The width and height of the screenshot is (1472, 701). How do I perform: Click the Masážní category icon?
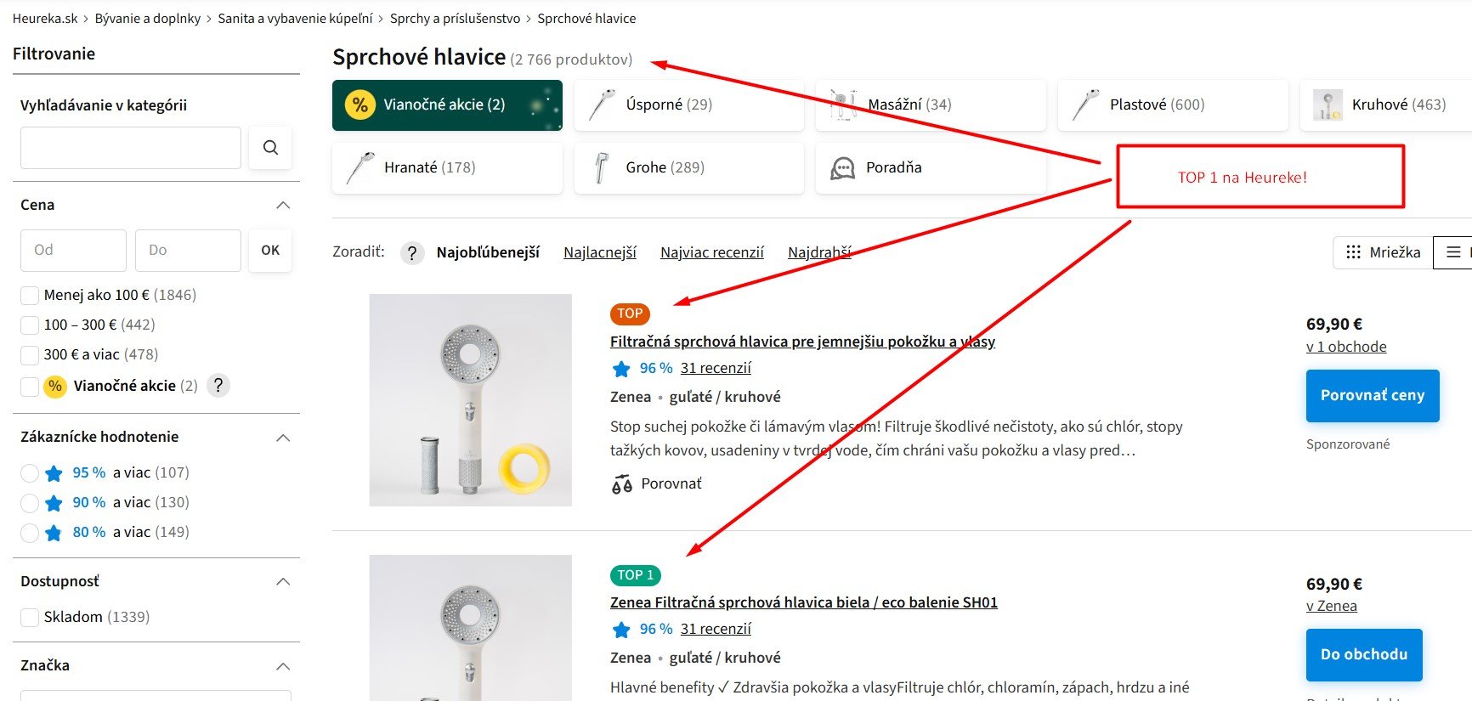[x=843, y=105]
